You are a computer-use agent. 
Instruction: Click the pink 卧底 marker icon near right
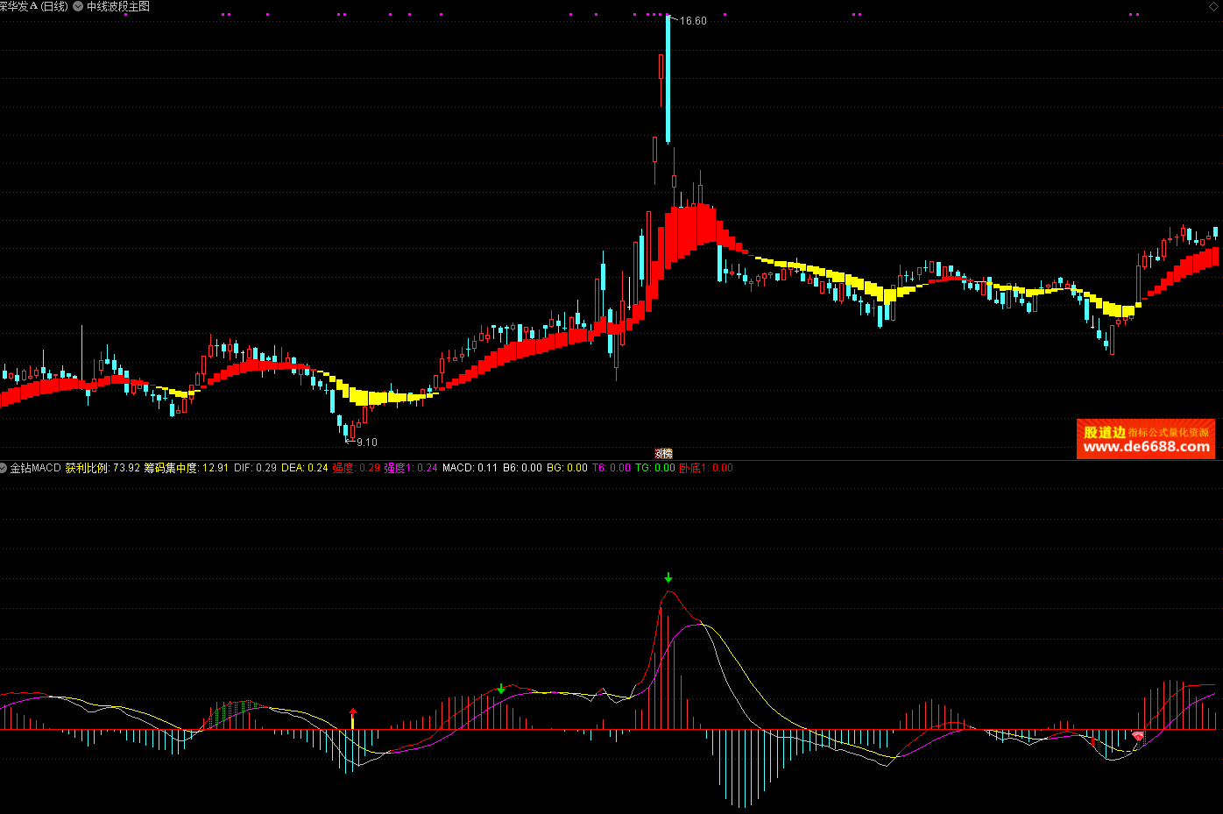coord(1138,737)
